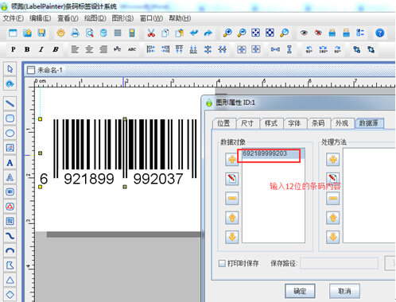Switch to the 条码 tab

318,123
